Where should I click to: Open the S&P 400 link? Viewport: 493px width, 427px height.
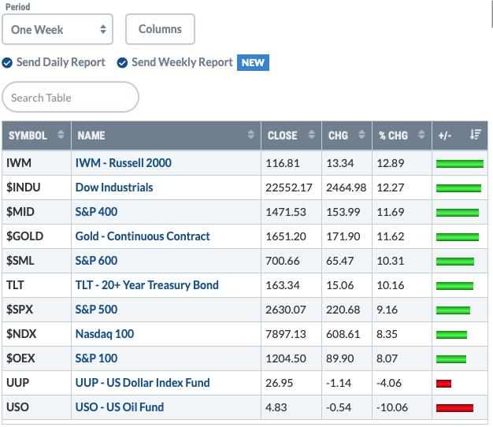click(x=96, y=212)
